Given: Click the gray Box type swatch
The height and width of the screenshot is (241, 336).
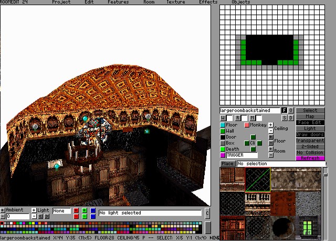Looking at the screenshot, I should tap(222, 143).
